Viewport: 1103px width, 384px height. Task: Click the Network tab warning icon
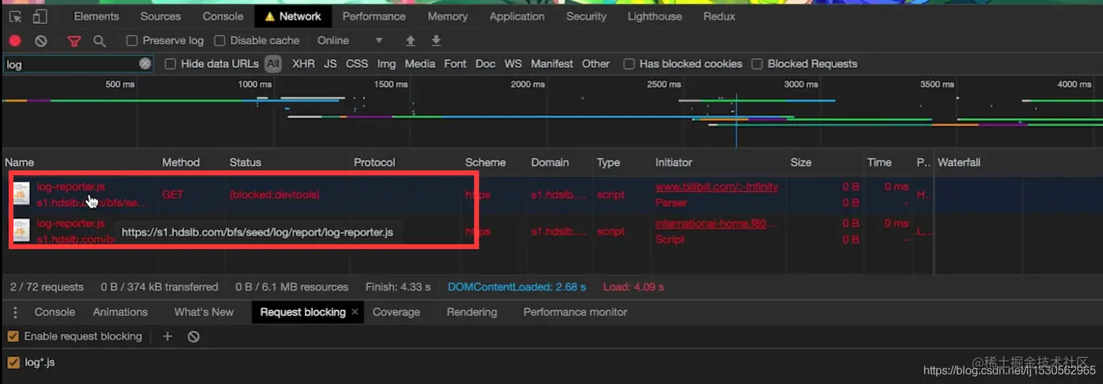point(270,16)
